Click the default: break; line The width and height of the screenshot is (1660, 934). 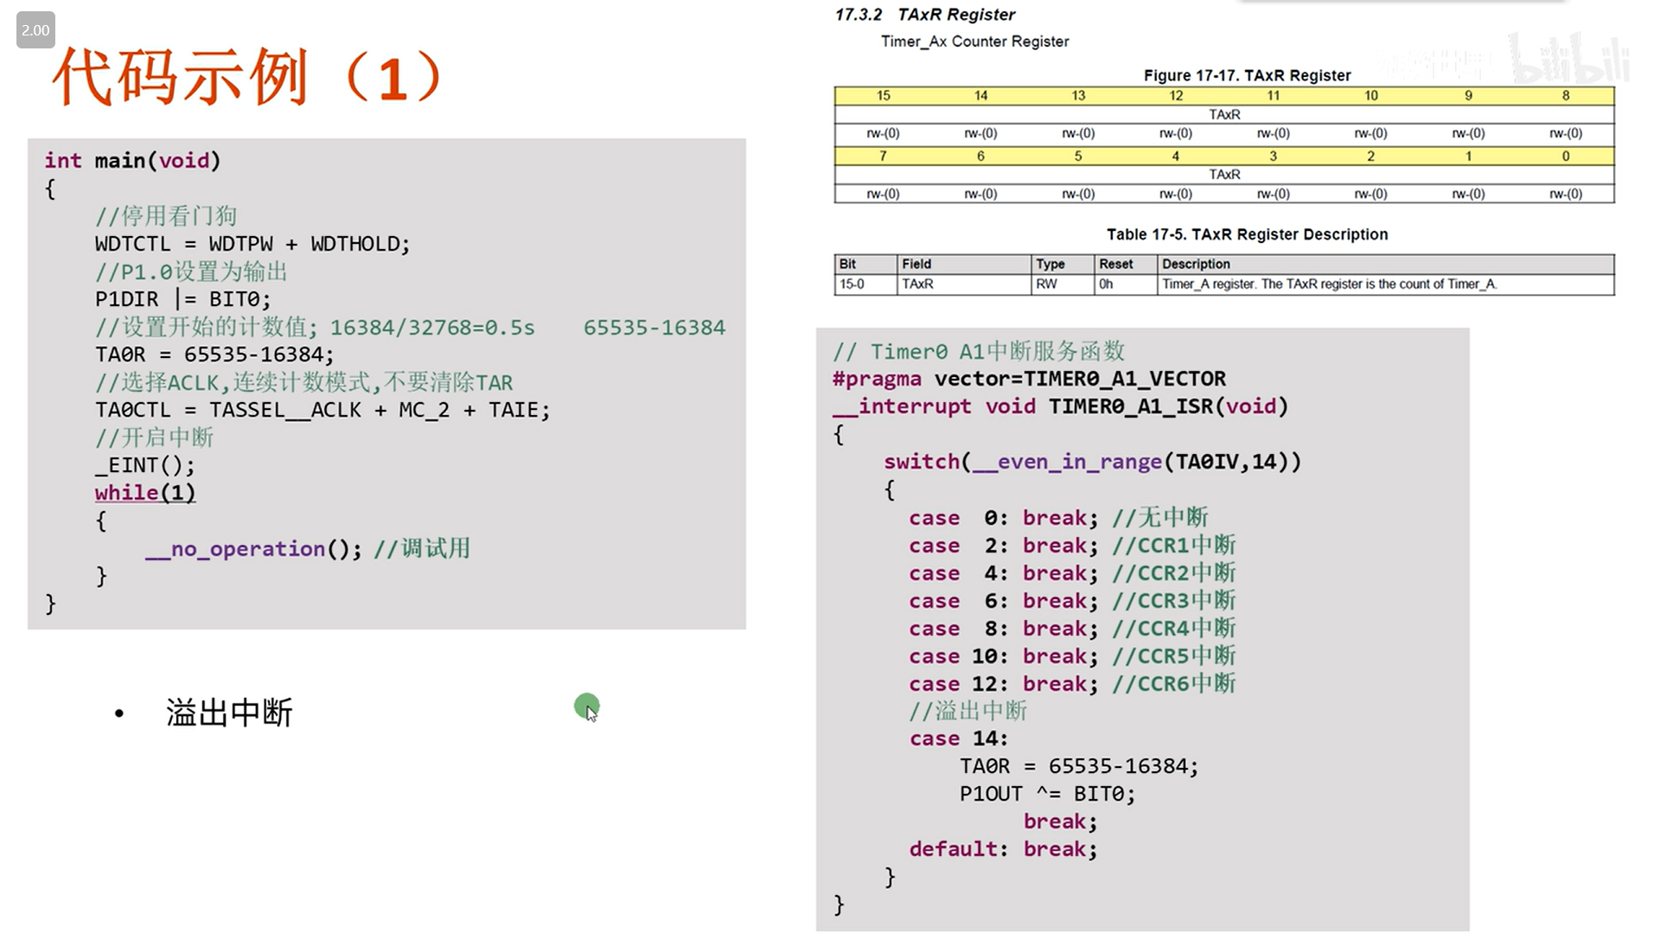[x=1003, y=849]
